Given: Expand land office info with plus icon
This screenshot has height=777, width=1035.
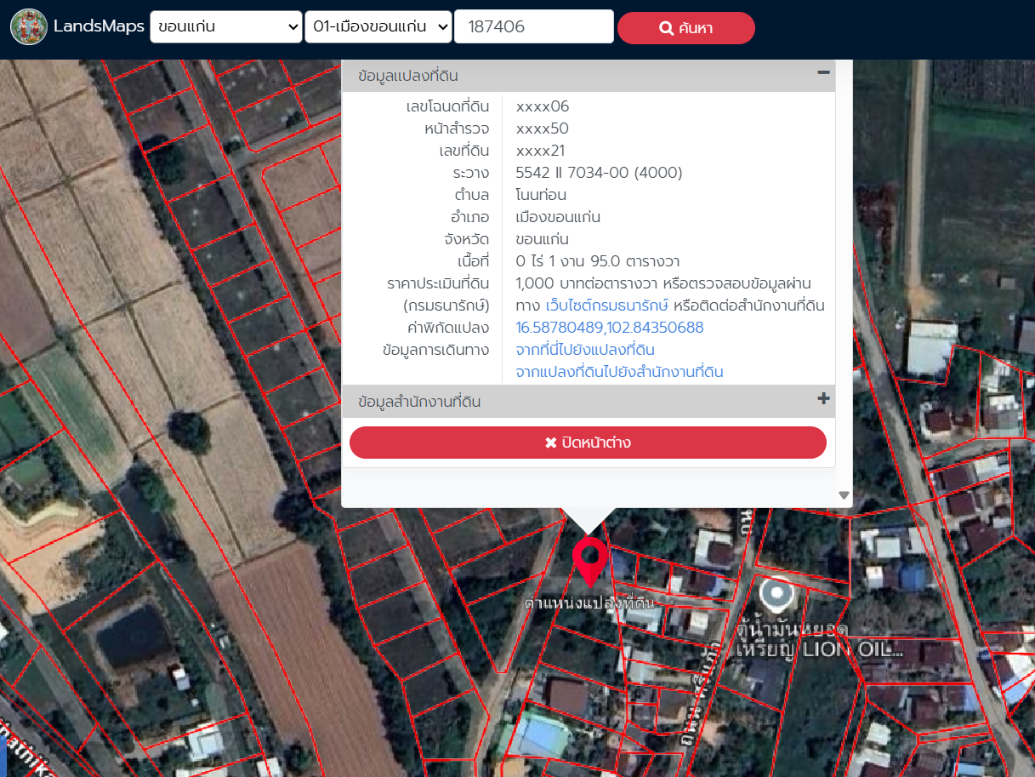Looking at the screenshot, I should click(822, 399).
